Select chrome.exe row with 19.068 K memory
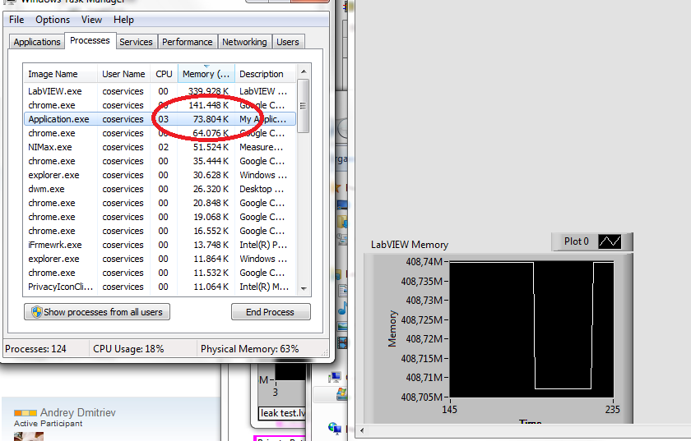 point(160,217)
